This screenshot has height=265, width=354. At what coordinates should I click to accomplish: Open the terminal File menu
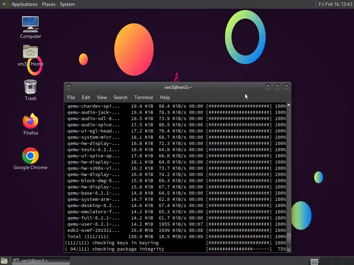tap(71, 97)
